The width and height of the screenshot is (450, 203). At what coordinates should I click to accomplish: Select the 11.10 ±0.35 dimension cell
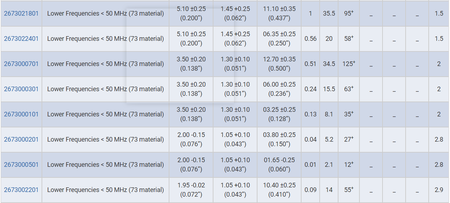(279, 13)
